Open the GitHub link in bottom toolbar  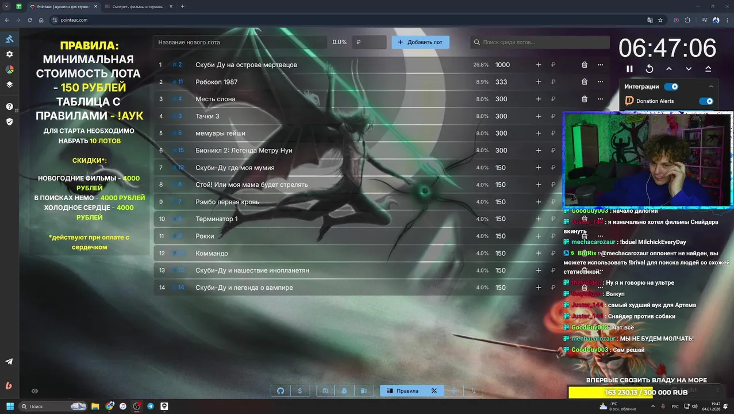[x=280, y=391]
